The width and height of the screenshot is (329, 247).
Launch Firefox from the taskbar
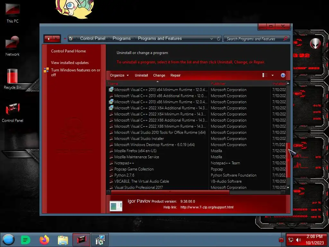[44, 240]
